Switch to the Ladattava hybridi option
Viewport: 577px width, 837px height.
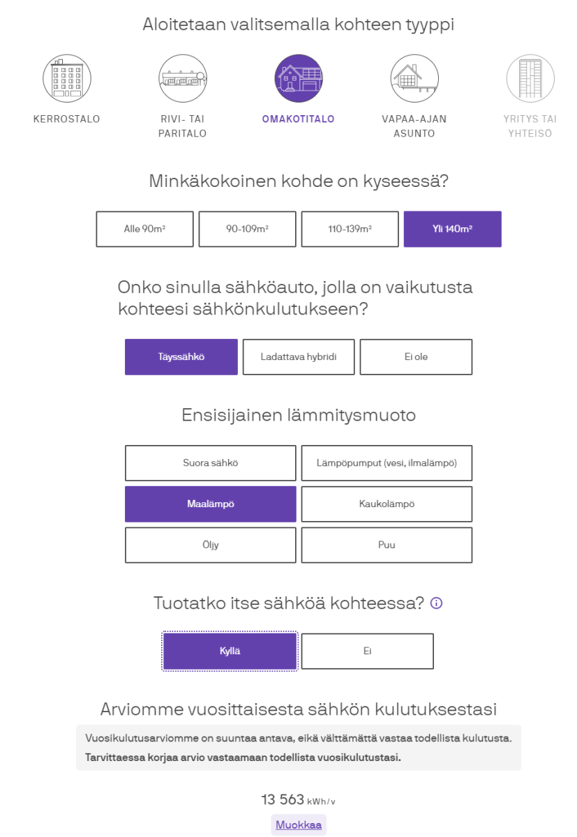(298, 356)
